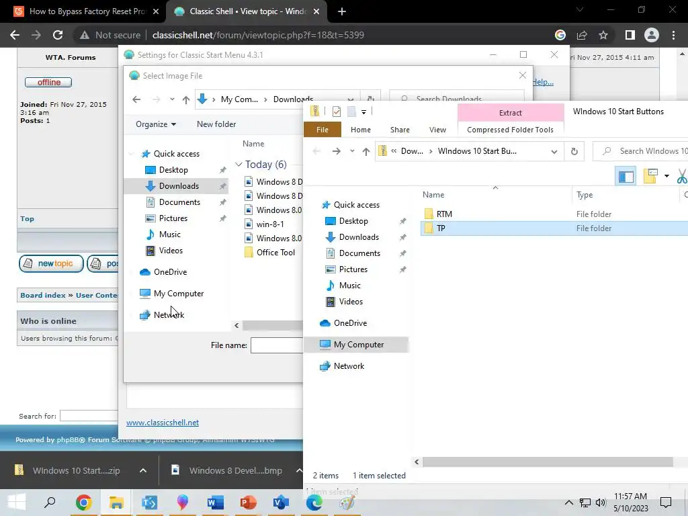
Task: Go forward in Explorer window
Action: coord(337,151)
